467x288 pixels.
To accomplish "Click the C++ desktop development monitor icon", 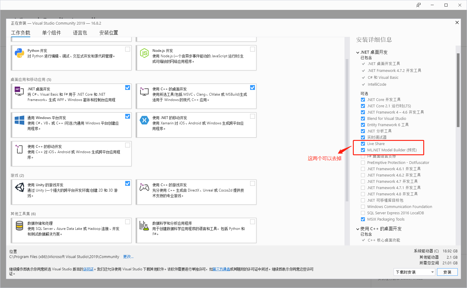I will [144, 92].
